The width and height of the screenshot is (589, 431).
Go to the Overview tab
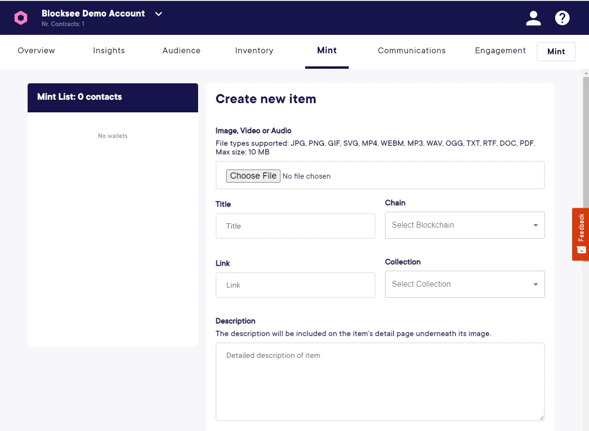36,50
